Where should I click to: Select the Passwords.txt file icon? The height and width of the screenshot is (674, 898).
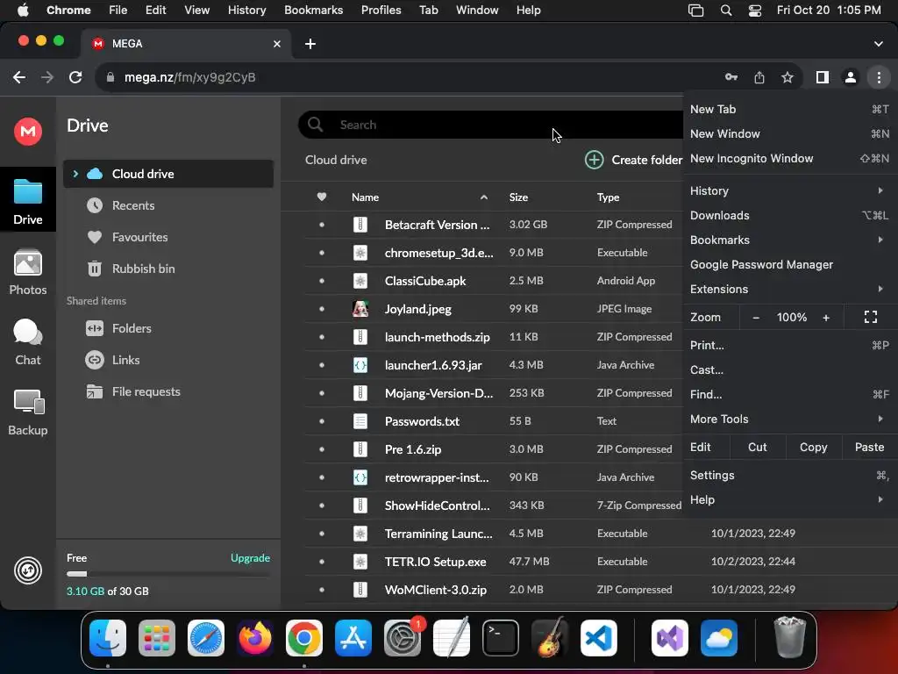360,421
